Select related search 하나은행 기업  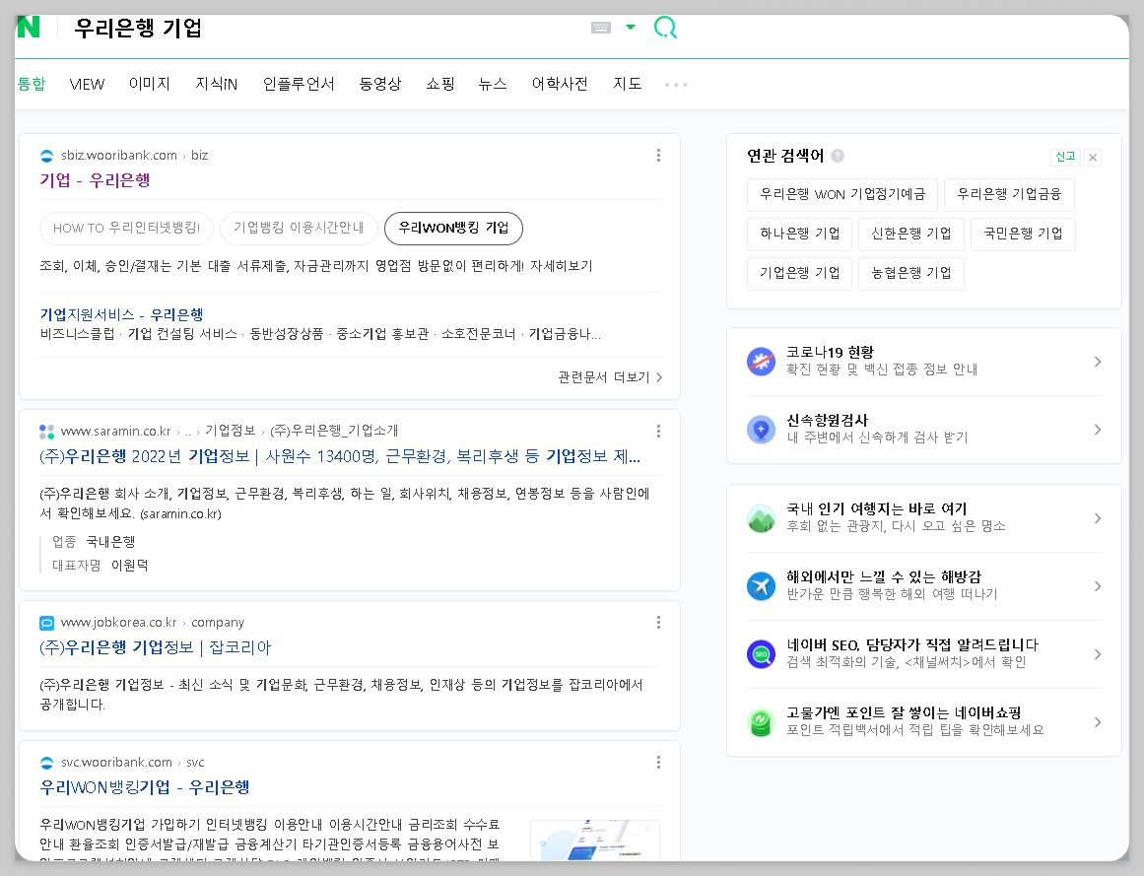800,234
